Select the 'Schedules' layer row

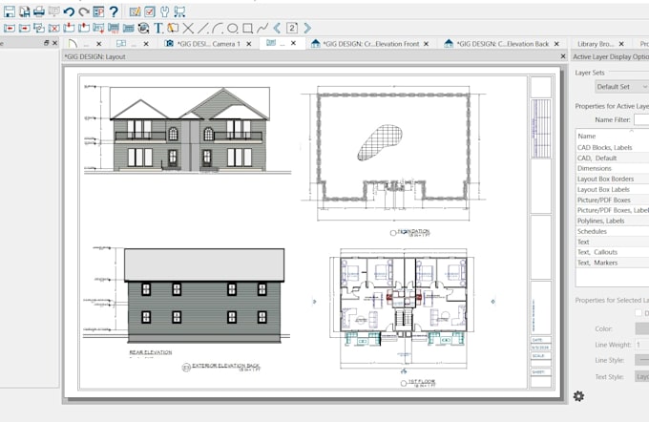click(612, 231)
